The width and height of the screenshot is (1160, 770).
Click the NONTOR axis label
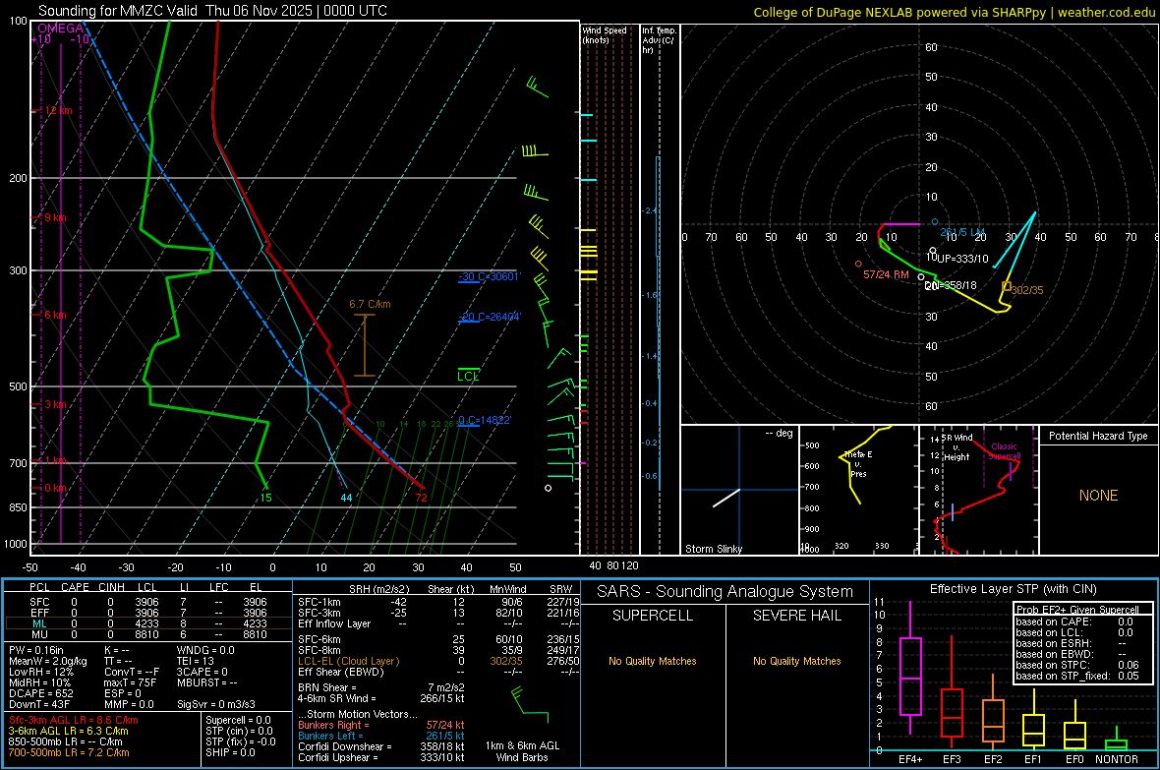[x=1117, y=759]
